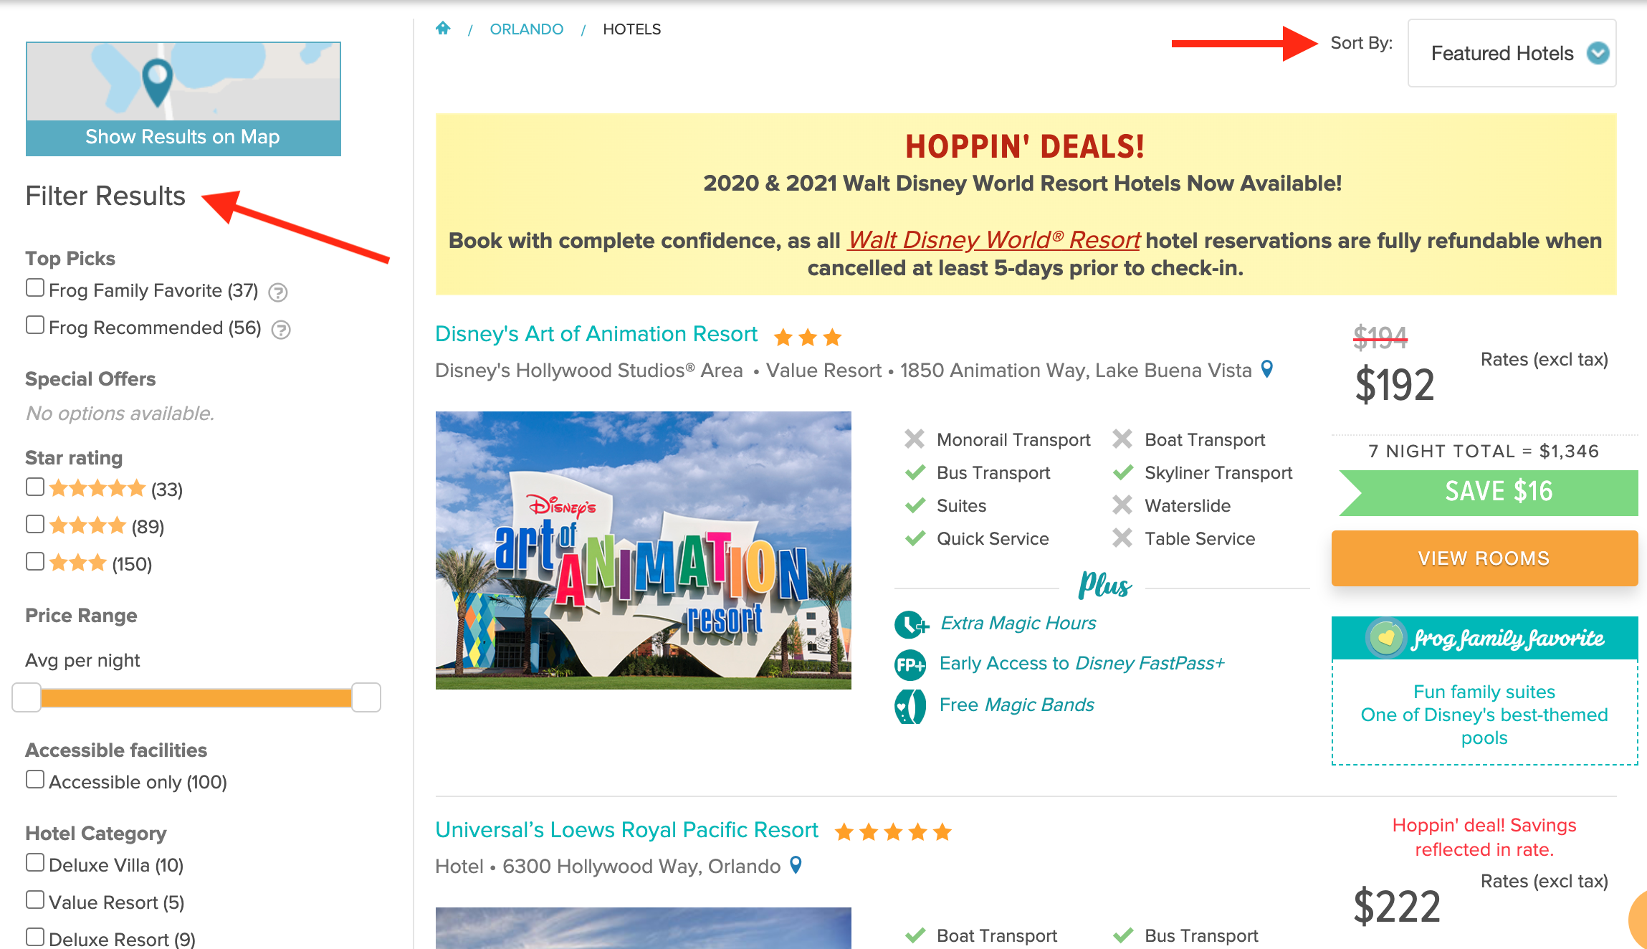Click the crossed-out $194 price
Image resolution: width=1647 pixels, height=949 pixels.
[1380, 338]
